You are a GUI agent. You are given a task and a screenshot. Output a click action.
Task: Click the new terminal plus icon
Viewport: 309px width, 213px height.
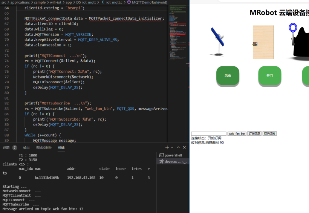point(167,147)
